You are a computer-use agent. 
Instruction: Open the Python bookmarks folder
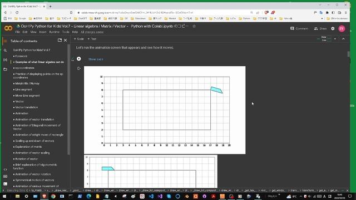[x=244, y=18]
